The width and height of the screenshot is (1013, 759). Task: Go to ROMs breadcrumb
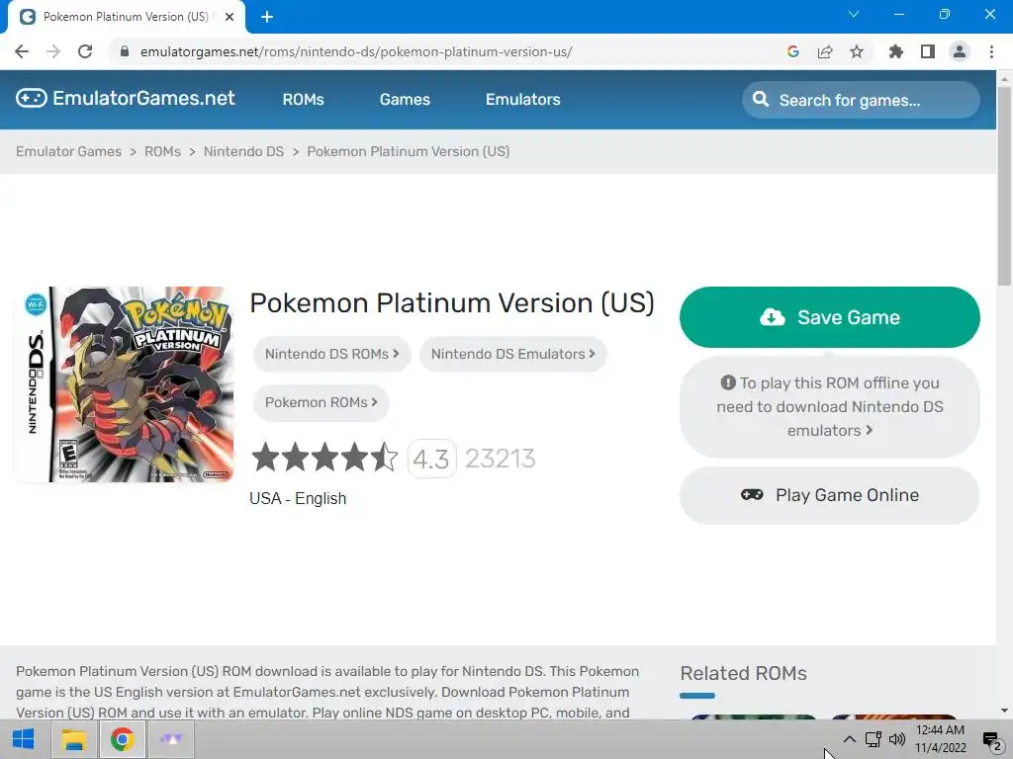tap(163, 151)
